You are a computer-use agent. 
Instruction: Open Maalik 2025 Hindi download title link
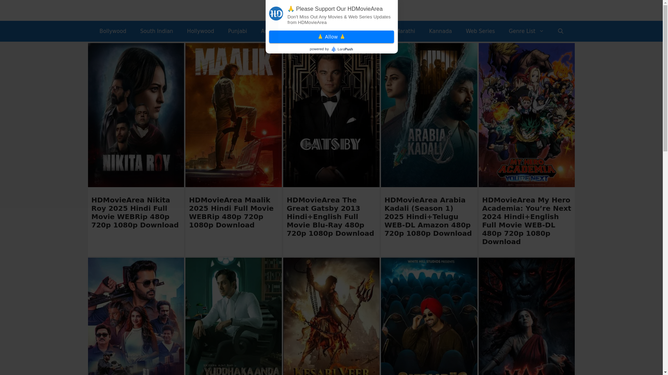click(231, 212)
